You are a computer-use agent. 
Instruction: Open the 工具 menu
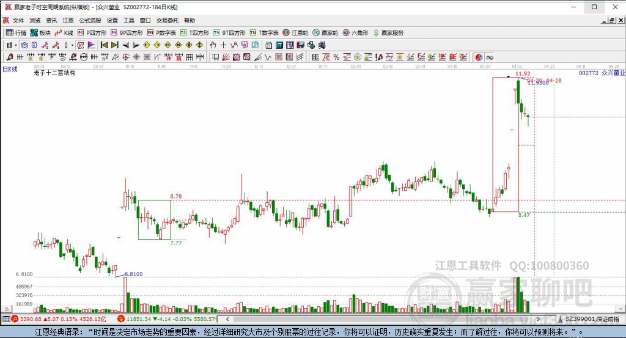click(x=128, y=20)
